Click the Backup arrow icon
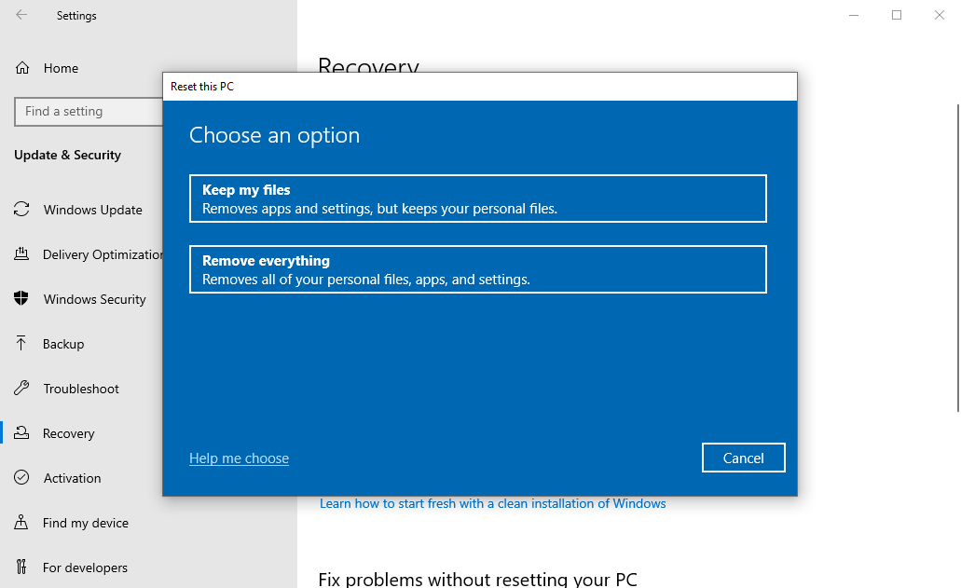This screenshot has width=961, height=588. [x=21, y=344]
